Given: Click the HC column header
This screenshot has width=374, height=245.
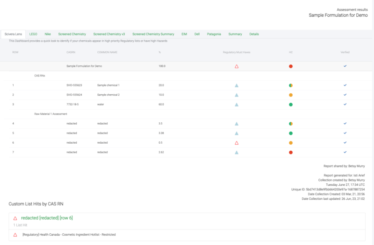Looking at the screenshot, I should (x=291, y=52).
